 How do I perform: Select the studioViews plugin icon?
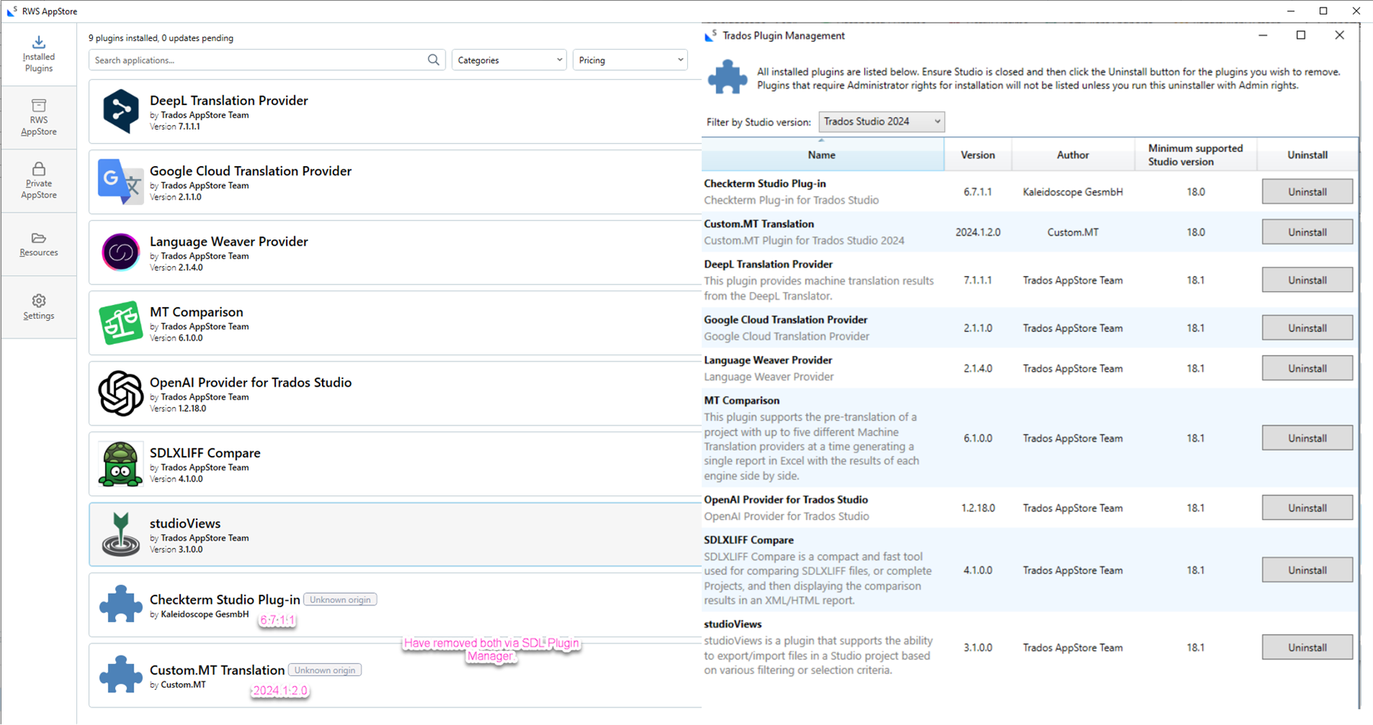121,534
